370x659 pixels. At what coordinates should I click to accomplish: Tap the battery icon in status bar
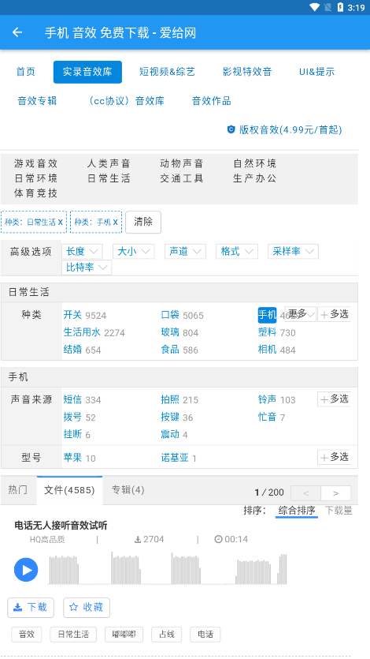(340, 7)
